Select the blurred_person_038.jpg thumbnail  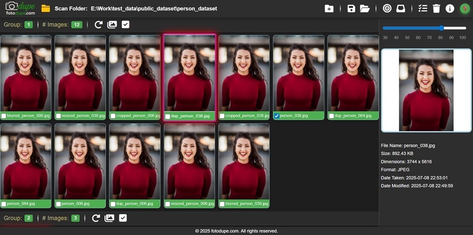tap(244, 162)
